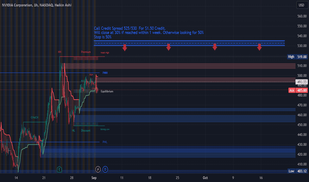The image size is (309, 182).
Task: Click the PWL level label
Action: (105, 142)
